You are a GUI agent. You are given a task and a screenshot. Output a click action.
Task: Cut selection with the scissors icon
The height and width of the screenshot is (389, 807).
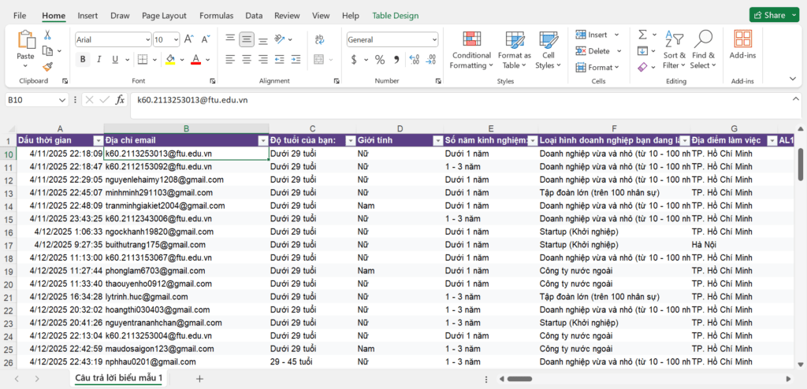click(47, 35)
